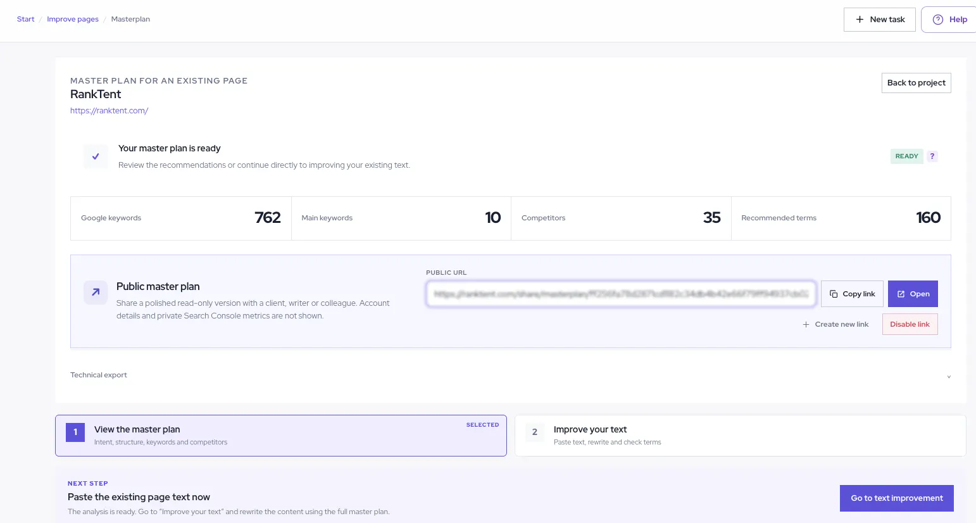Click the NEXT STEP label
Image resolution: width=976 pixels, height=523 pixels.
point(88,484)
